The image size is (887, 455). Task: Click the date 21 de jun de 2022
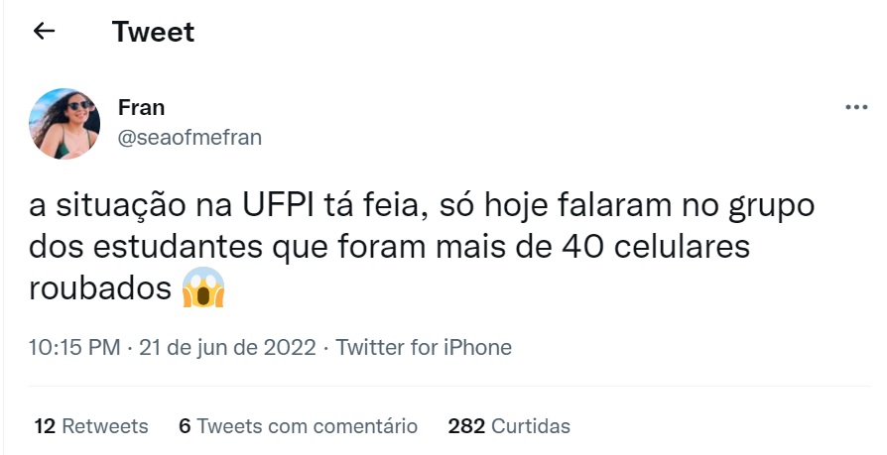pyautogui.click(x=225, y=348)
